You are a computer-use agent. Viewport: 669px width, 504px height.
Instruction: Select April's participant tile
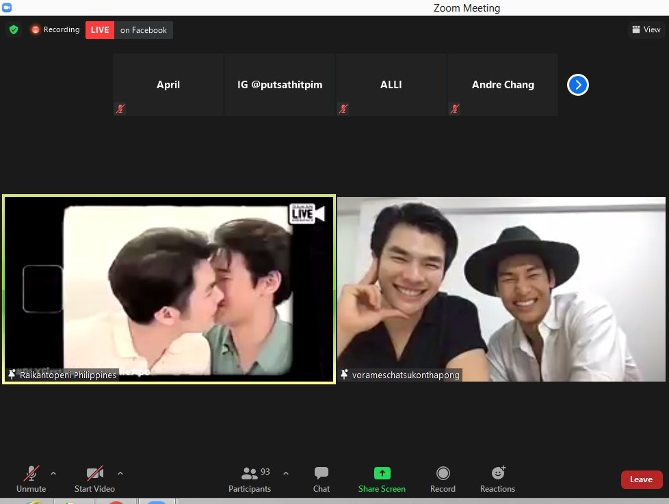click(168, 84)
